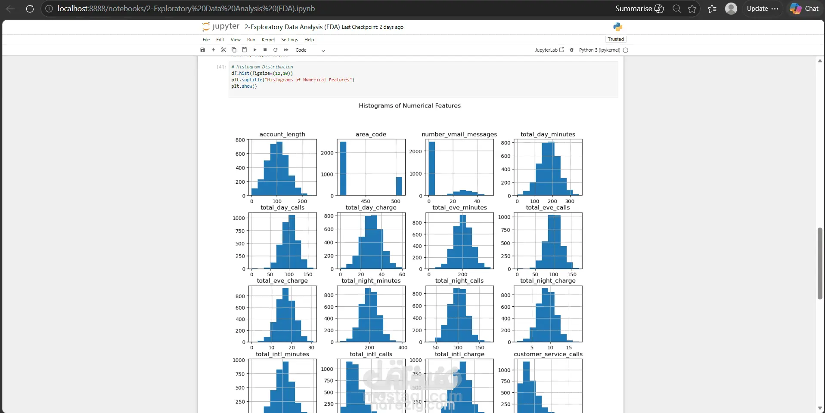Open the debugger bug icon

(x=571, y=50)
